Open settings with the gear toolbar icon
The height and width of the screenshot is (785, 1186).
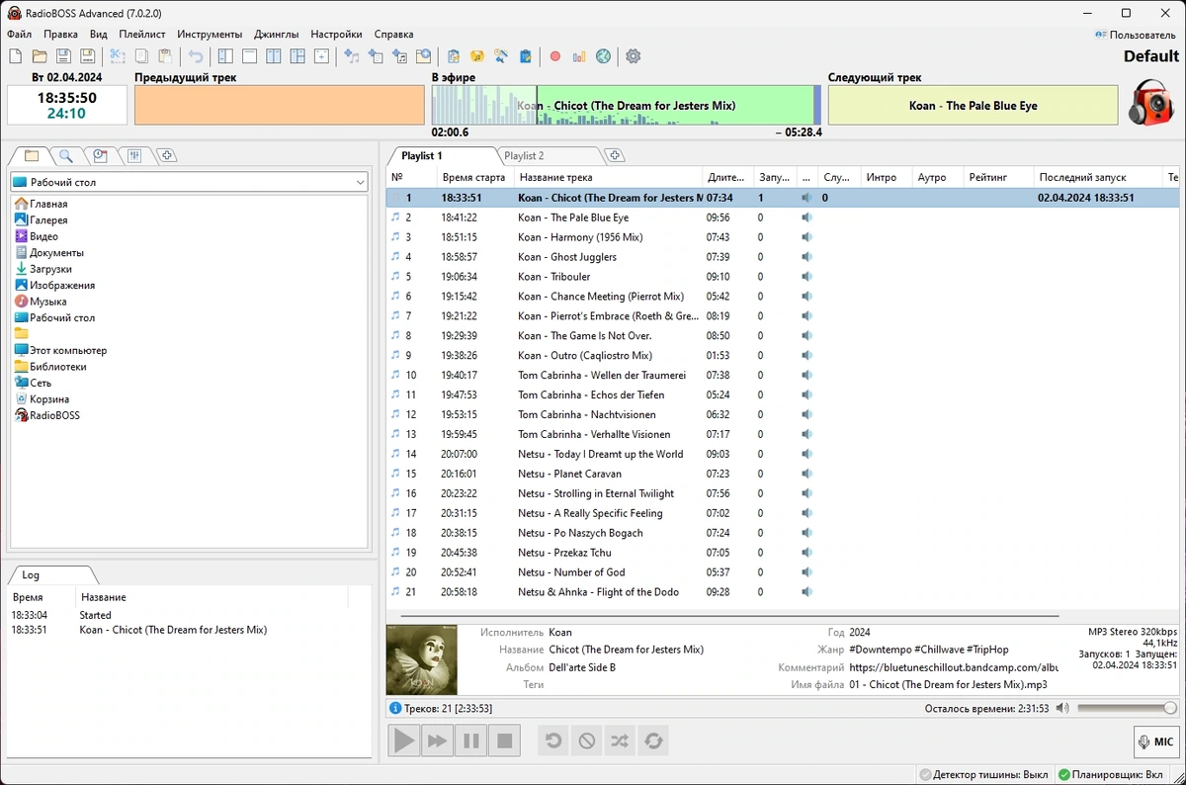[x=634, y=56]
